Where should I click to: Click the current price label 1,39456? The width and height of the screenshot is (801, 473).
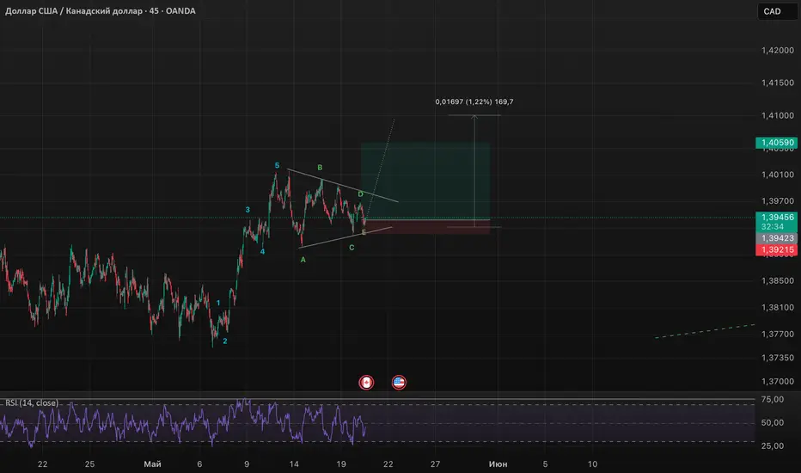776,218
